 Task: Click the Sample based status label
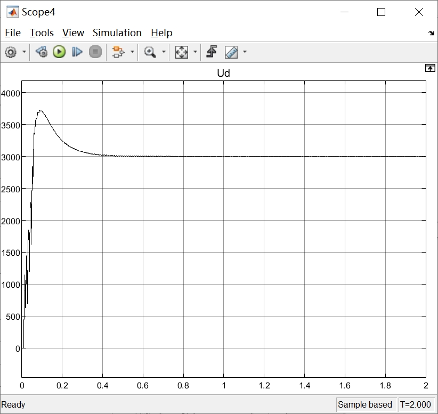click(365, 404)
